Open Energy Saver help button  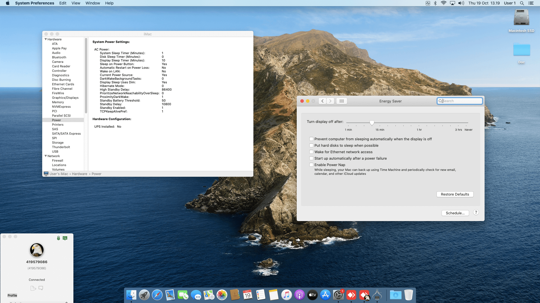tap(476, 212)
